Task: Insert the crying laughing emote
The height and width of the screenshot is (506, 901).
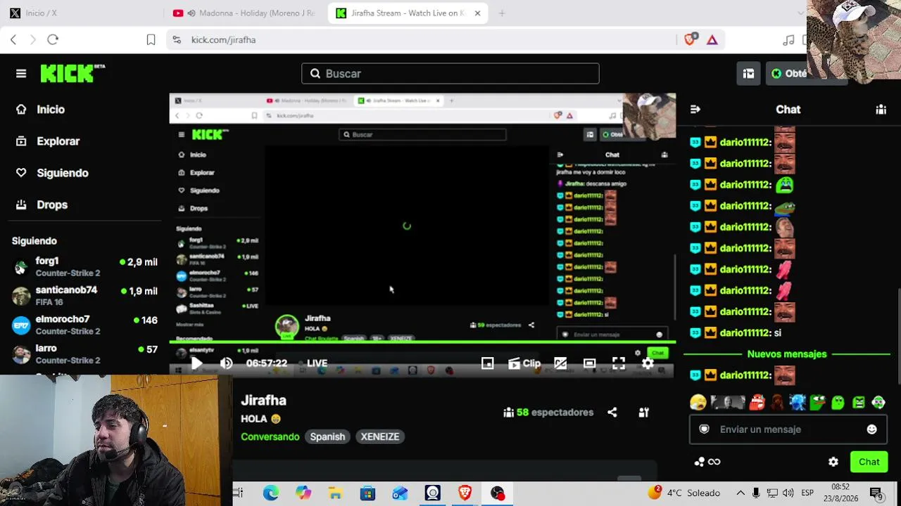Action: (x=698, y=402)
